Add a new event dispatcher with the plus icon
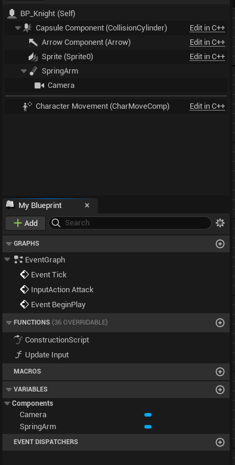Image resolution: width=235 pixels, height=465 pixels. (220, 442)
